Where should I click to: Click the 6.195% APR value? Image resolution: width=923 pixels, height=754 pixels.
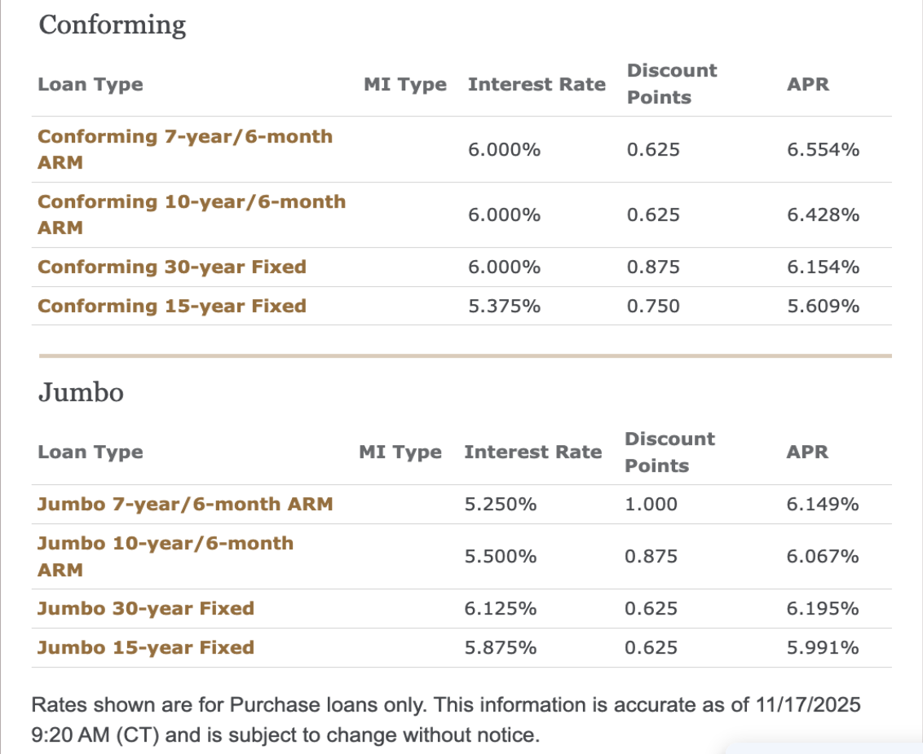[x=822, y=609]
